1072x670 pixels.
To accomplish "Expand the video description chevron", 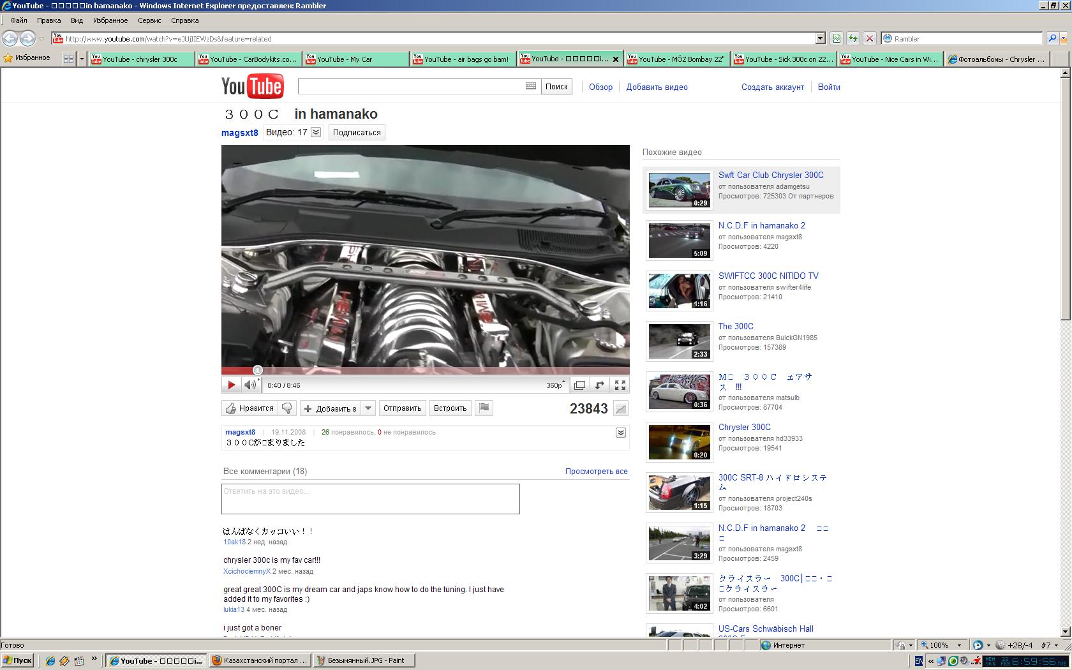I will point(621,433).
